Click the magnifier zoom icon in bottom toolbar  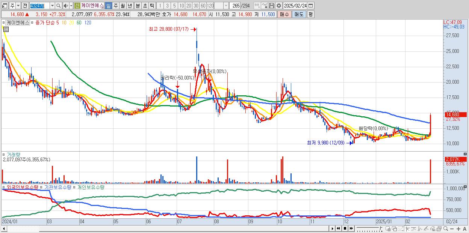pyautogui.click(x=446, y=228)
